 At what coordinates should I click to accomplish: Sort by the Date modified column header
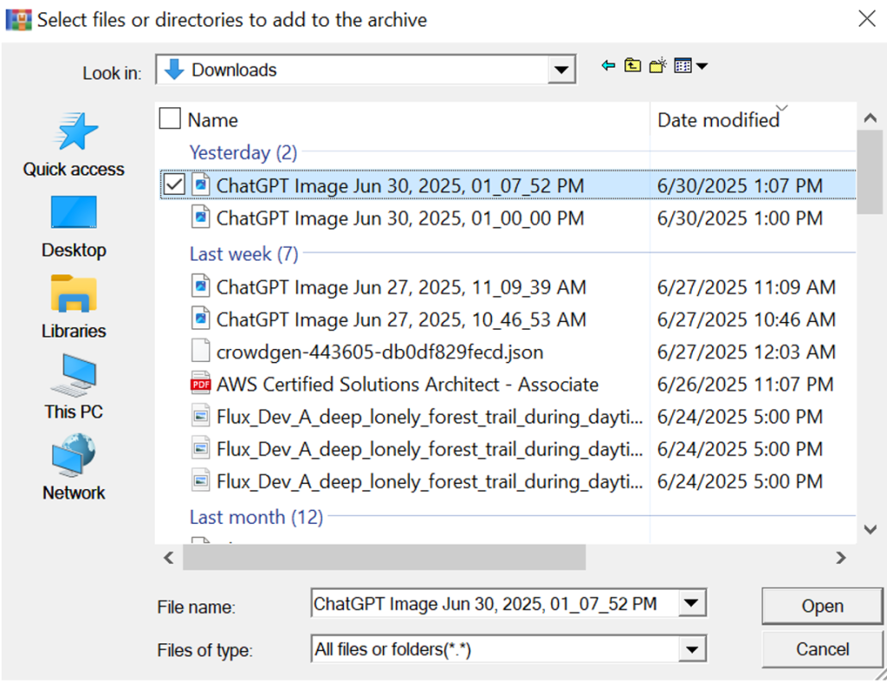[x=718, y=120]
